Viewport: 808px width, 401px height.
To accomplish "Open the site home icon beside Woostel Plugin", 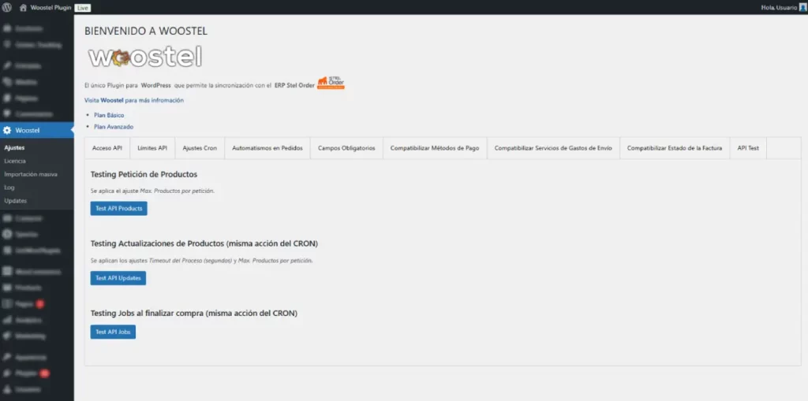I will tap(23, 8).
